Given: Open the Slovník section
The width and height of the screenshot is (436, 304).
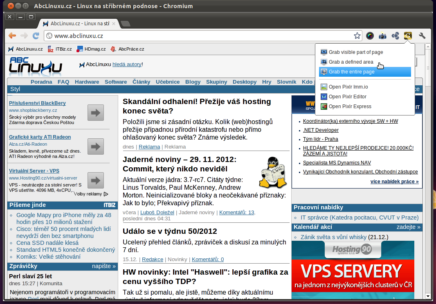Looking at the screenshot, I should coord(286,82).
